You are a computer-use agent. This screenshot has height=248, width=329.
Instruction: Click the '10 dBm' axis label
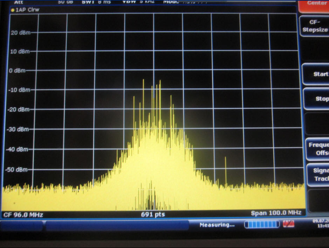click(x=20, y=52)
